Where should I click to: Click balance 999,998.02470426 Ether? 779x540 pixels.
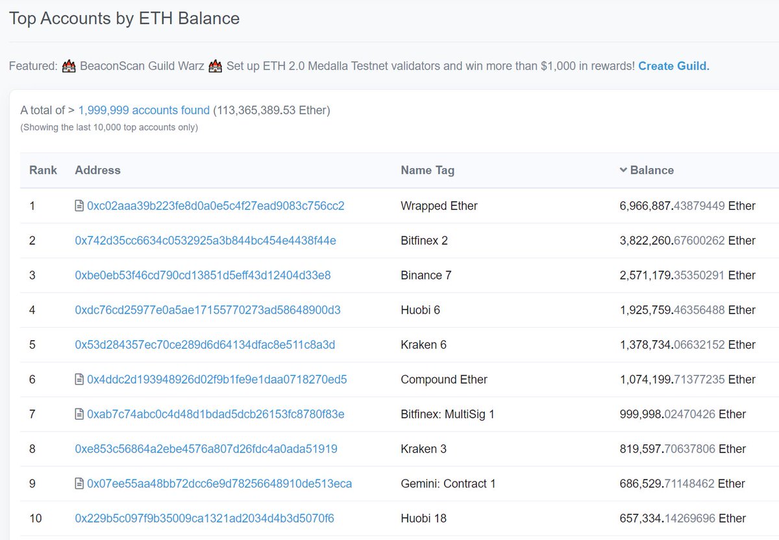click(x=683, y=414)
